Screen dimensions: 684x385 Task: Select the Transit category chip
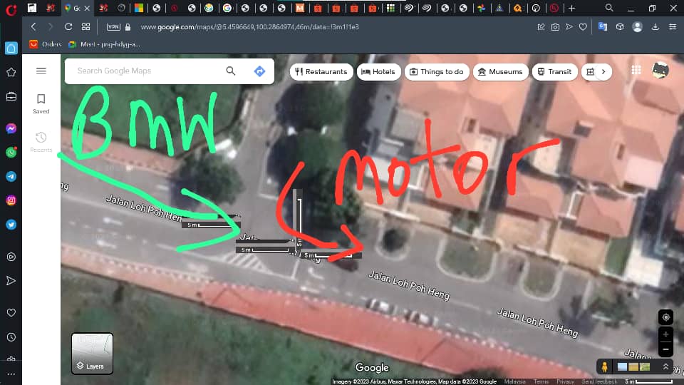click(554, 71)
